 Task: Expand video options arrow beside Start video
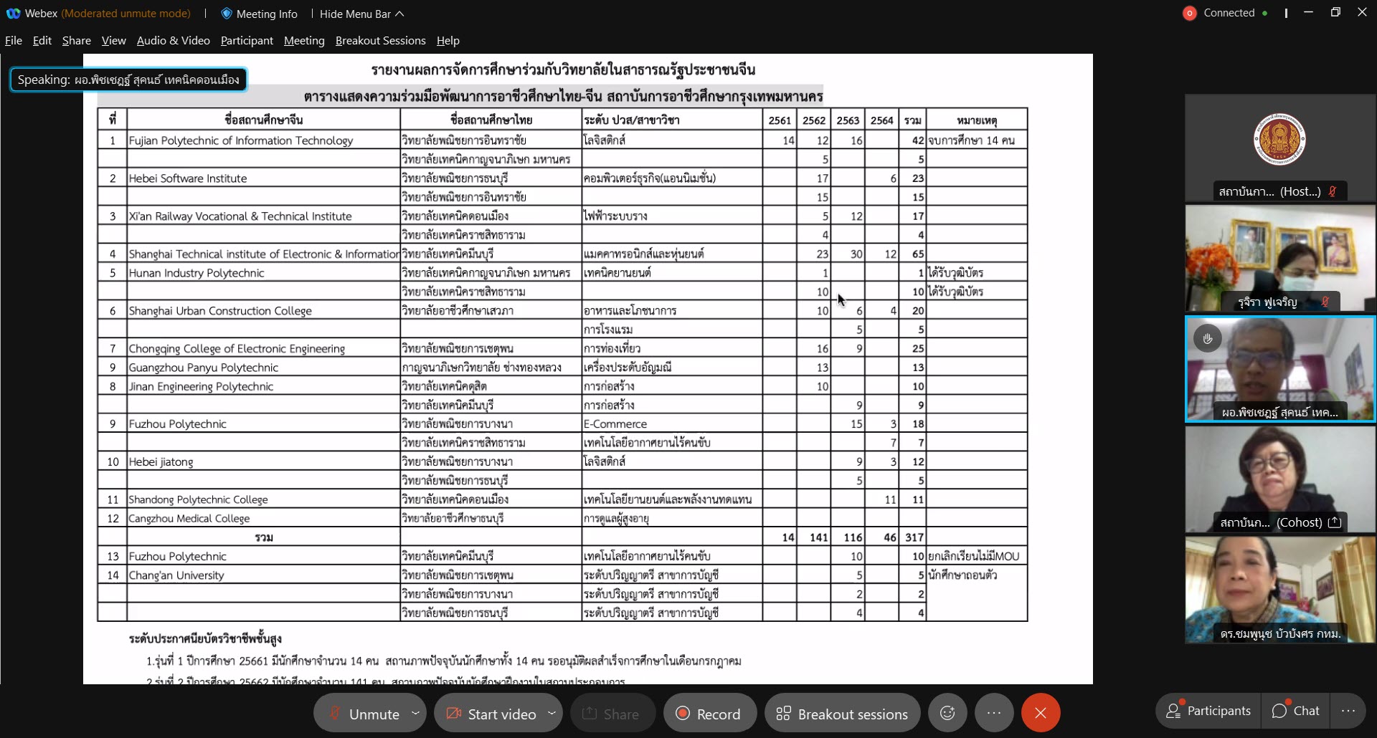(x=552, y=714)
